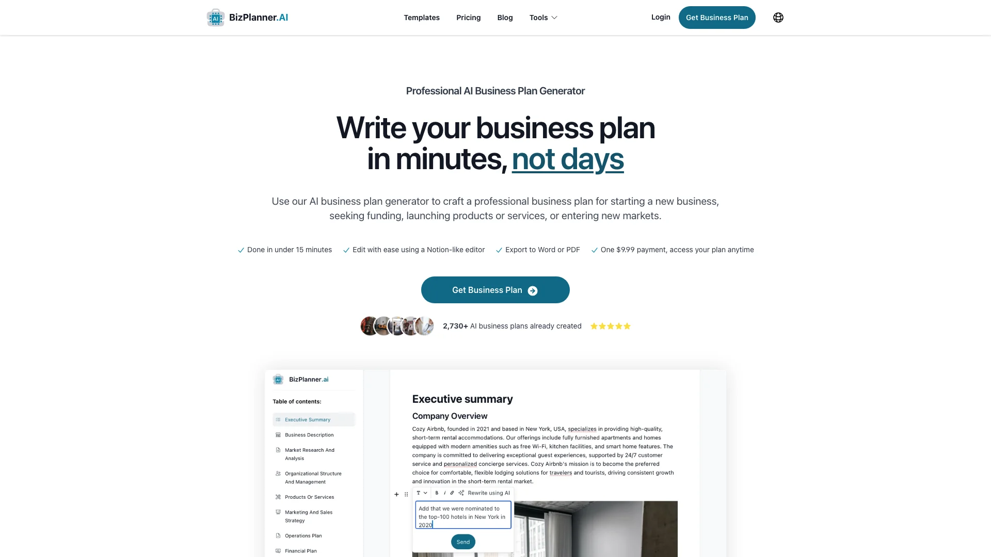Click the document icon next Business Description
Image resolution: width=991 pixels, height=557 pixels.
(278, 435)
